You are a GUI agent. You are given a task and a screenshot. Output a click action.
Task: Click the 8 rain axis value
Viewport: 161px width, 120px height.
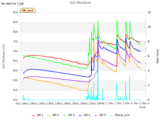pyautogui.click(x=148, y=42)
